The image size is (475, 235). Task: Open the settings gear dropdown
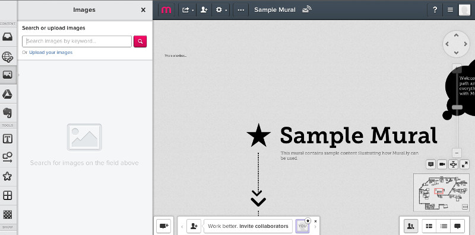click(x=220, y=10)
